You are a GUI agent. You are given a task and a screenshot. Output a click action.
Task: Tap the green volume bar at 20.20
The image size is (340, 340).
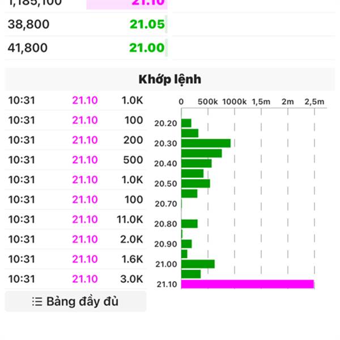(x=186, y=123)
